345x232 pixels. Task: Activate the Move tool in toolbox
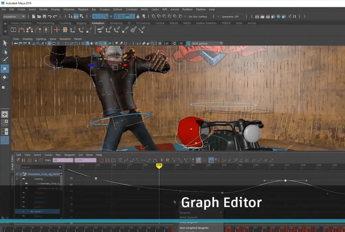coord(5,69)
